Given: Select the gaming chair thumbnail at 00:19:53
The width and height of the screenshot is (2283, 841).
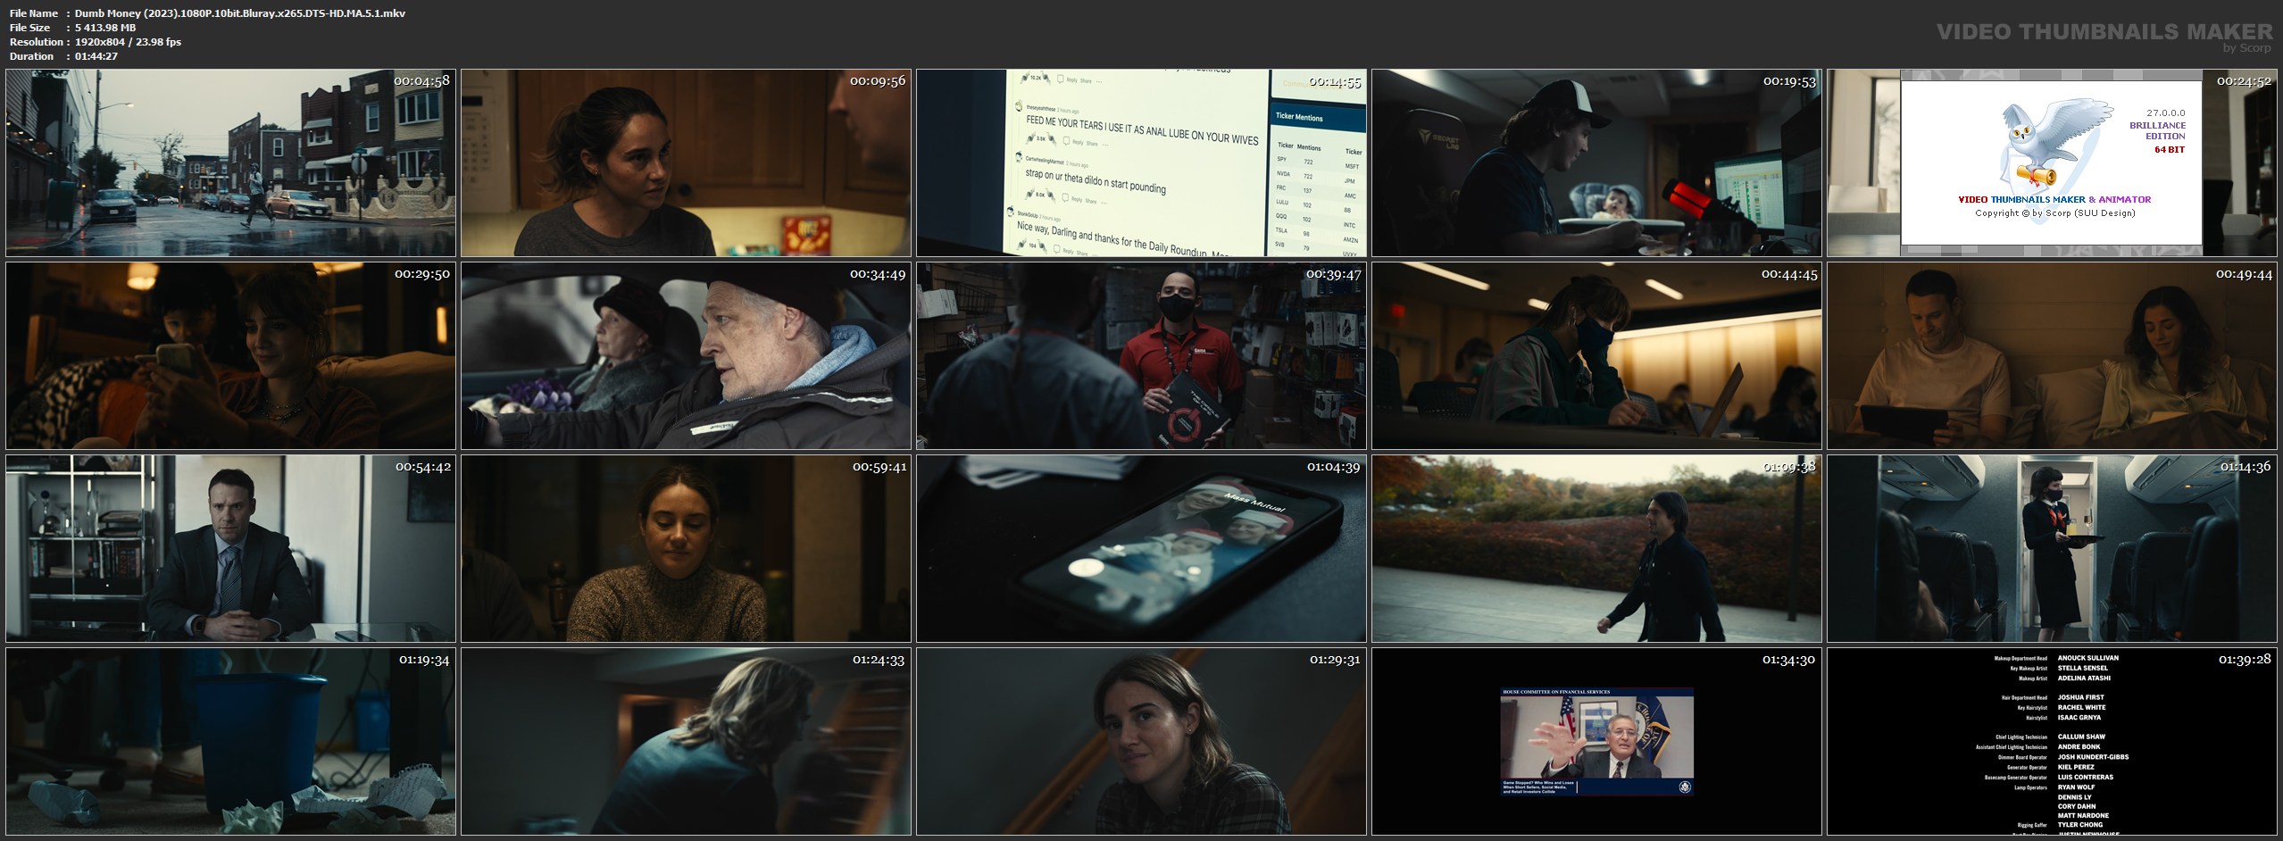Looking at the screenshot, I should [1596, 163].
